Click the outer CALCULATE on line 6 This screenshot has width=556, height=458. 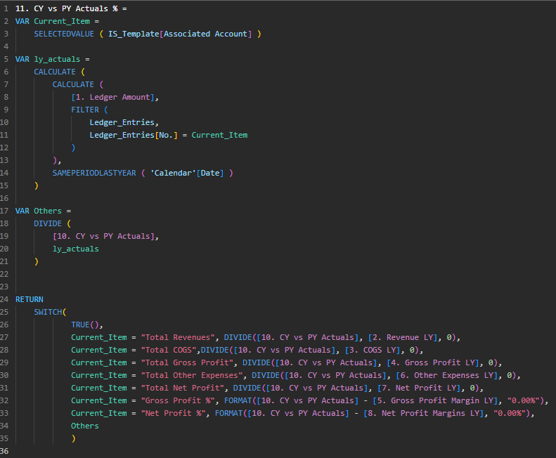[x=55, y=72]
